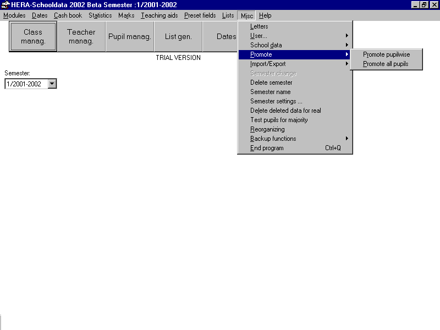
Task: Open the Marks menu
Action: pos(127,15)
